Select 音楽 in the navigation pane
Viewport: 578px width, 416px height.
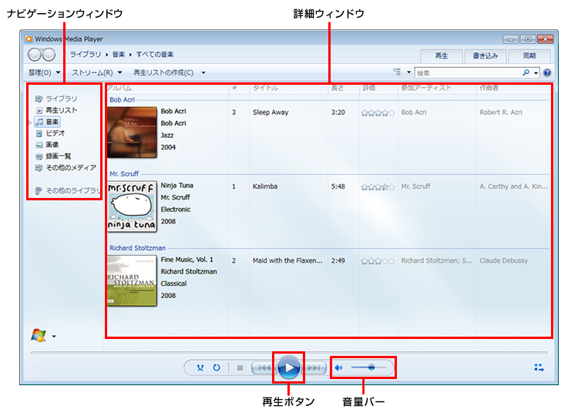[x=47, y=122]
